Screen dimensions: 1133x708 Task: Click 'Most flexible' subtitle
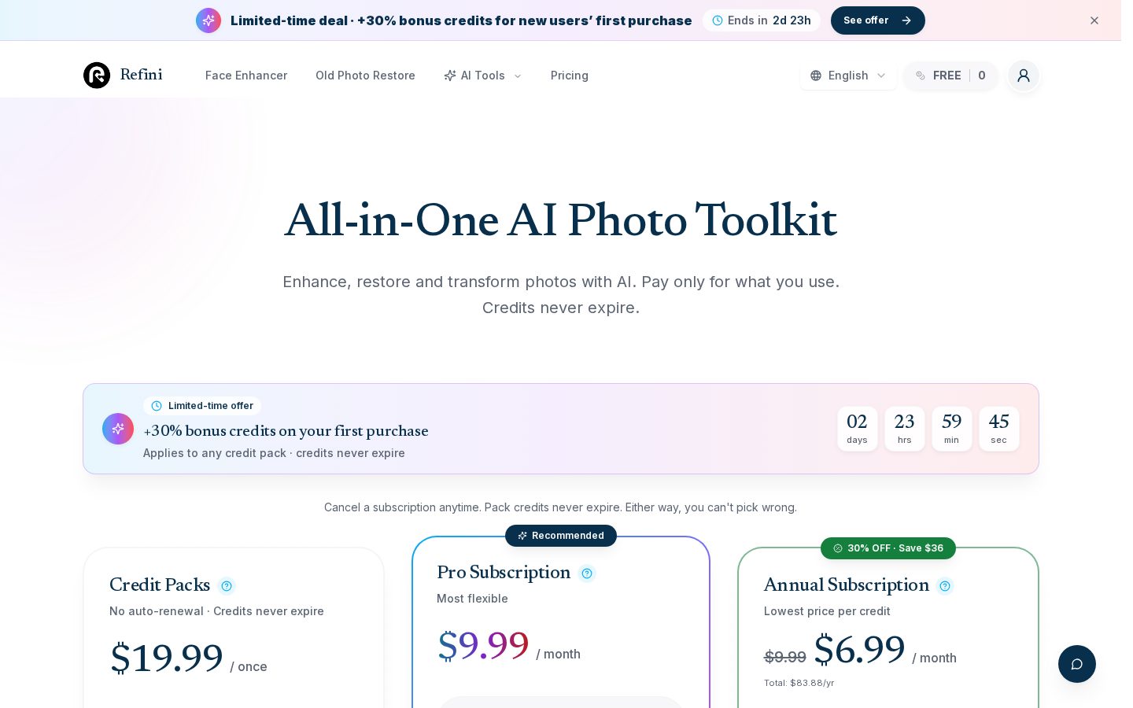(x=472, y=599)
